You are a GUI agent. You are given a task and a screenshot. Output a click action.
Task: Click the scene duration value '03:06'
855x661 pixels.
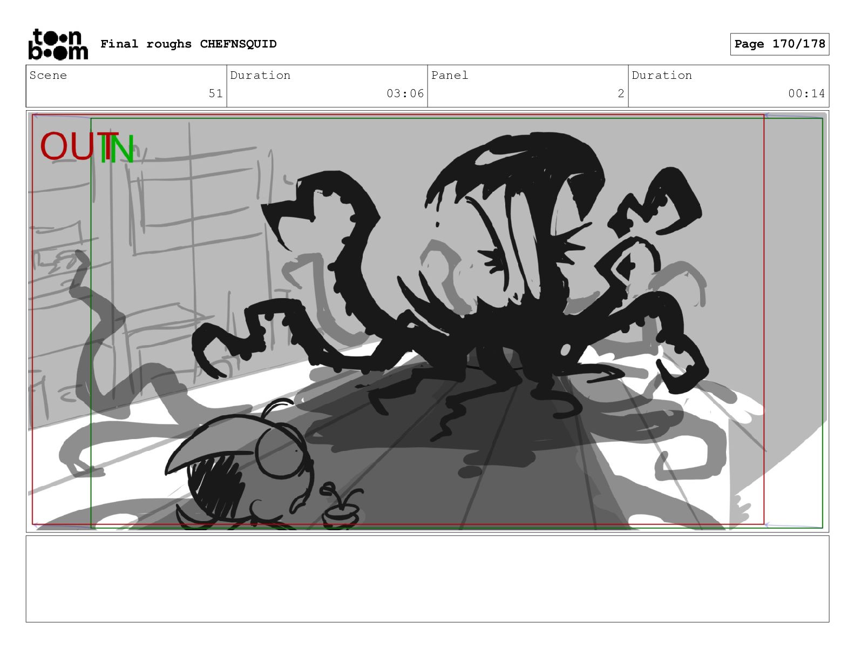pyautogui.click(x=405, y=93)
